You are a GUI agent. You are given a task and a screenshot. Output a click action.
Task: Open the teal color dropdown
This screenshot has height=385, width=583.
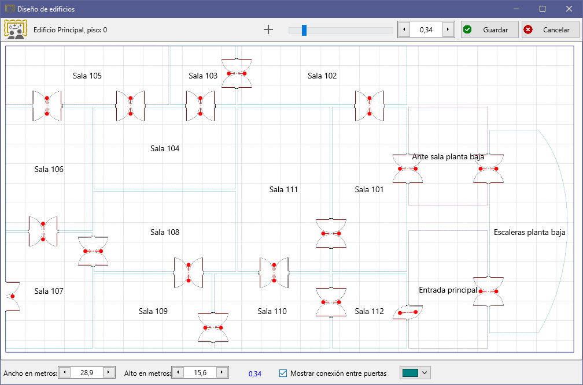pos(425,373)
